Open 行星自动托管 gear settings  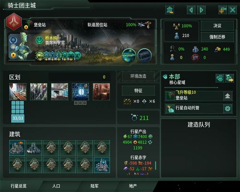coord(228,108)
